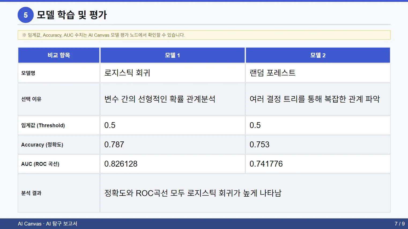Click the yellow note about AI Canvas 모델 평가 노드
408x229 pixels.
[x=204, y=35]
